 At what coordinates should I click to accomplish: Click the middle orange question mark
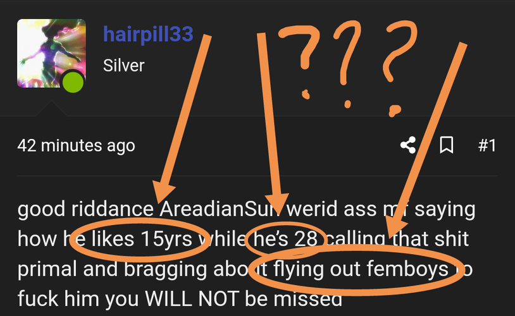347,64
